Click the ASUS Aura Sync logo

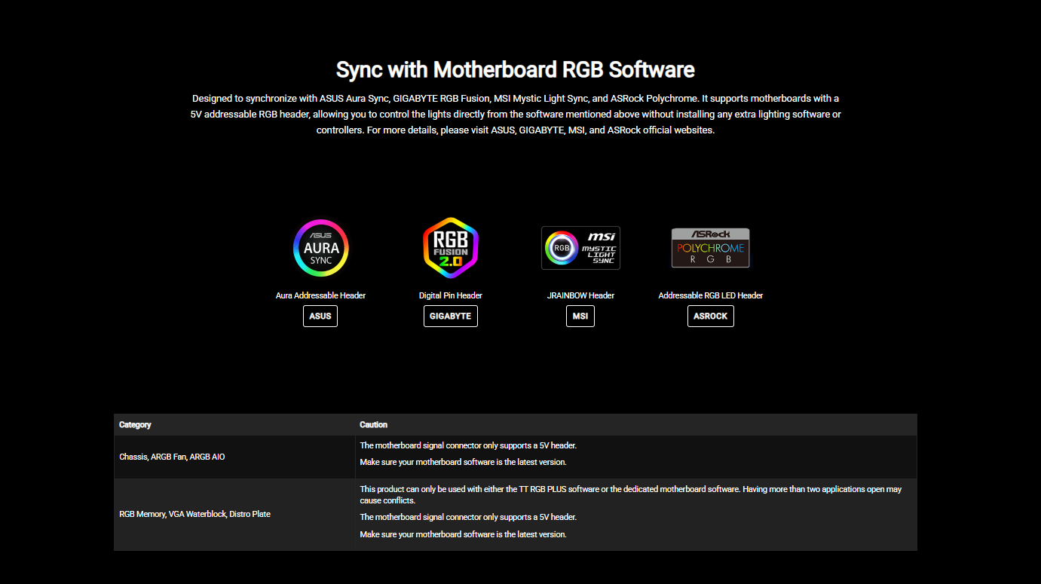321,248
